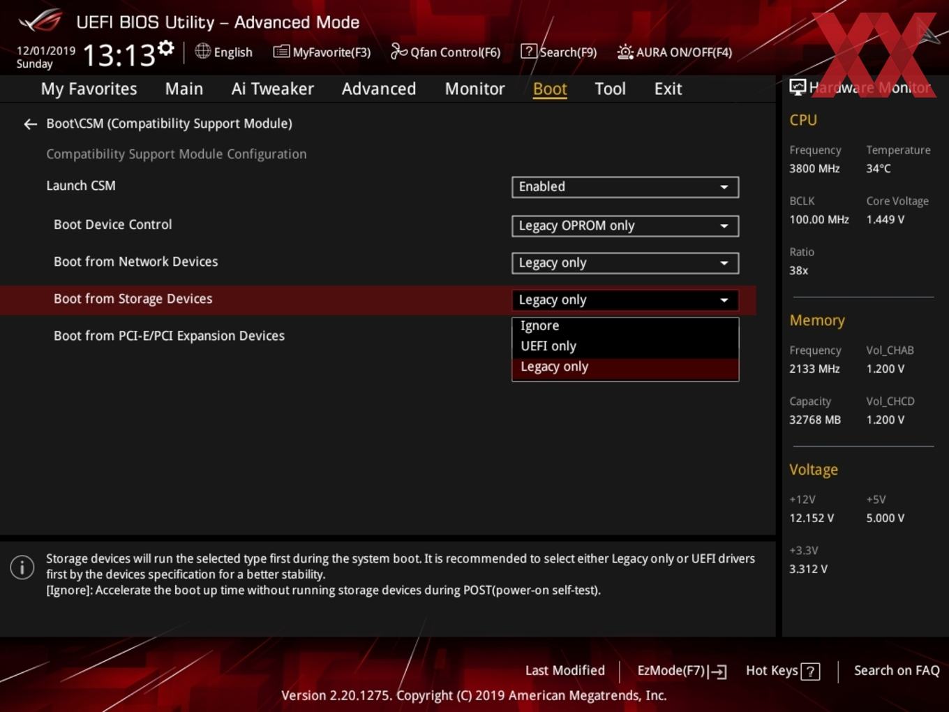Select Legacy only in the dropdown list
This screenshot has height=712, width=949.
coord(625,368)
